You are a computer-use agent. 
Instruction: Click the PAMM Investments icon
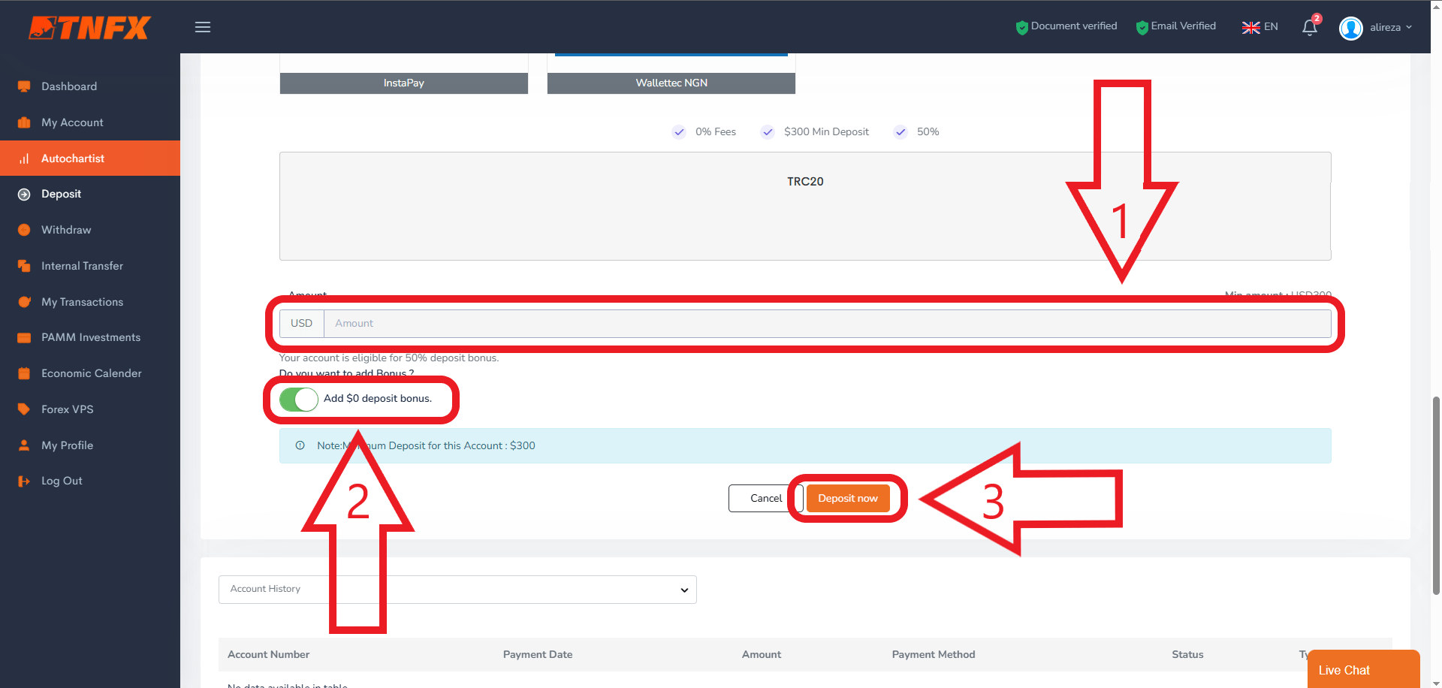click(24, 337)
